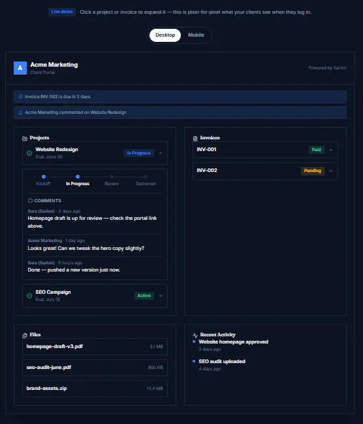Click 'Website homepage approved' activity entry
363x424 pixels.
click(234, 342)
